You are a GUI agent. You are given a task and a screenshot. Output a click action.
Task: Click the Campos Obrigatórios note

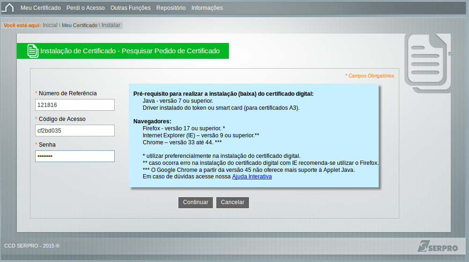pos(370,76)
